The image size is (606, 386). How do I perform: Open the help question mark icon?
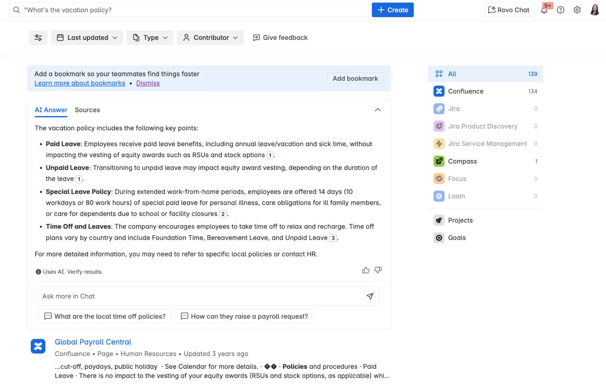pos(561,10)
